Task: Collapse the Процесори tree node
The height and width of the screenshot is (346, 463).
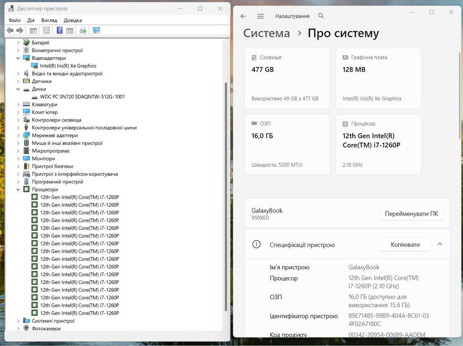Action: 18,189
